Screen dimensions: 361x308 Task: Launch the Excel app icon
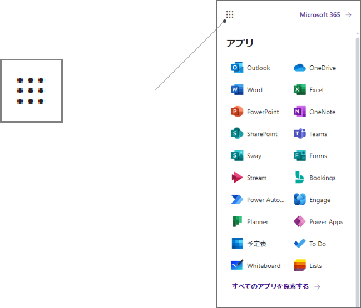(x=299, y=89)
